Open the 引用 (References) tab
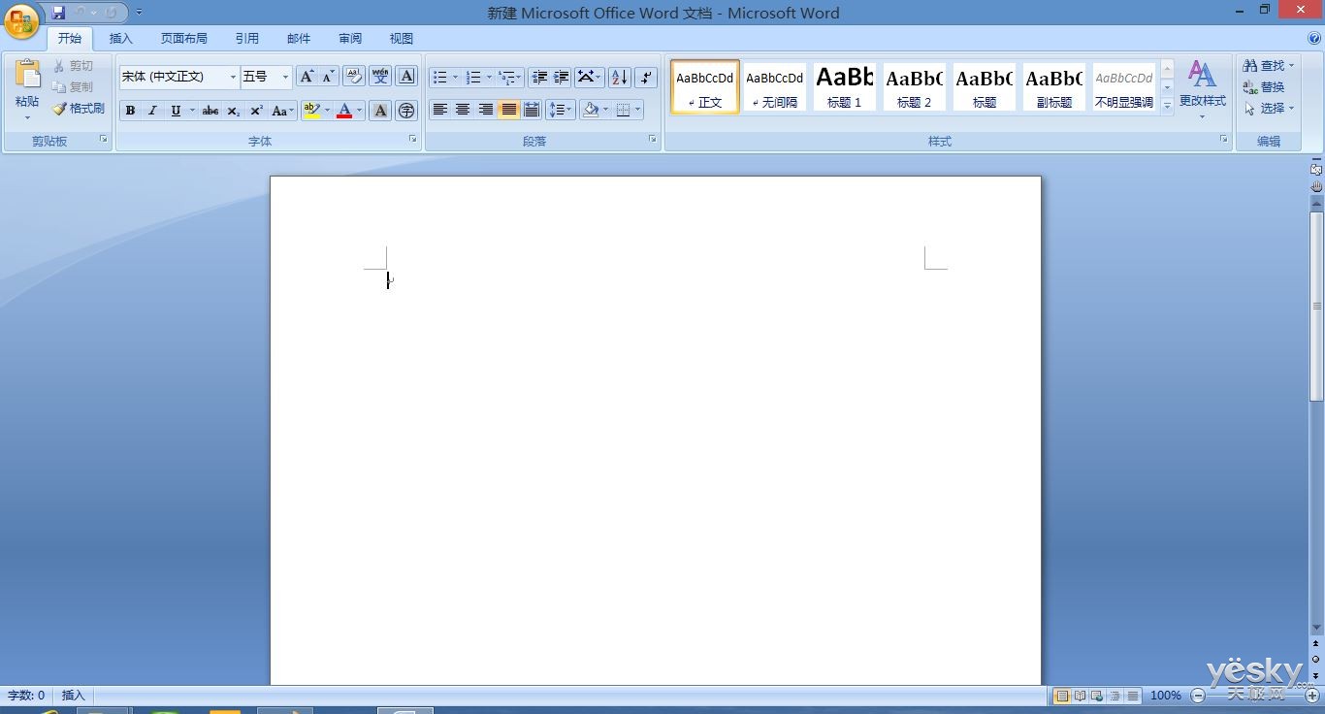 click(x=247, y=39)
